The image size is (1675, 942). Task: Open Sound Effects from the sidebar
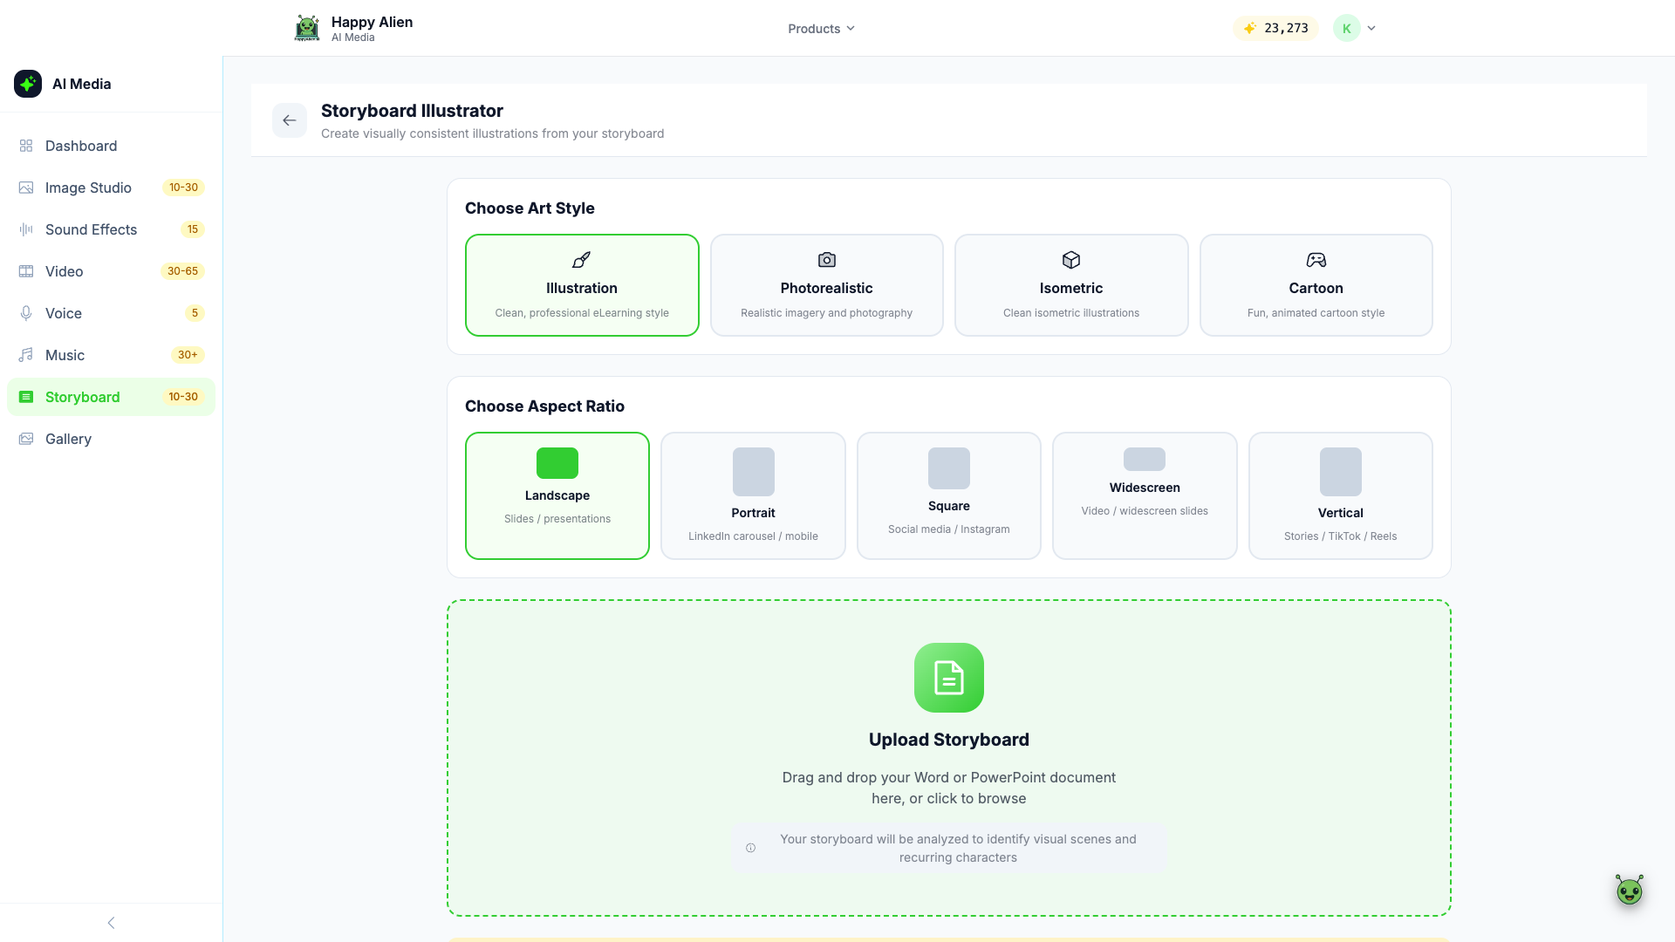(x=91, y=229)
